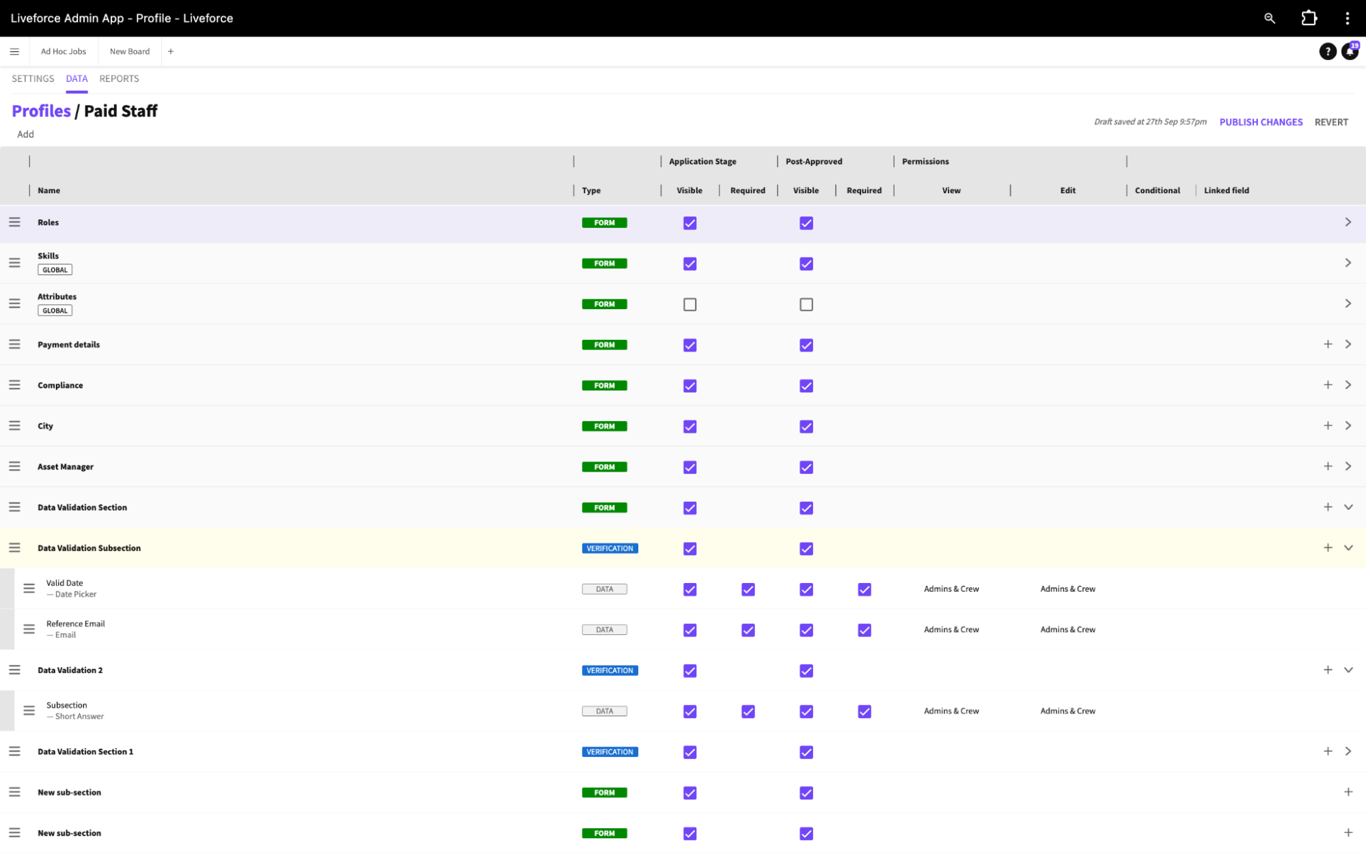Expand the Skills row chevron
Image resolution: width=1366 pixels, height=854 pixels.
(x=1348, y=263)
